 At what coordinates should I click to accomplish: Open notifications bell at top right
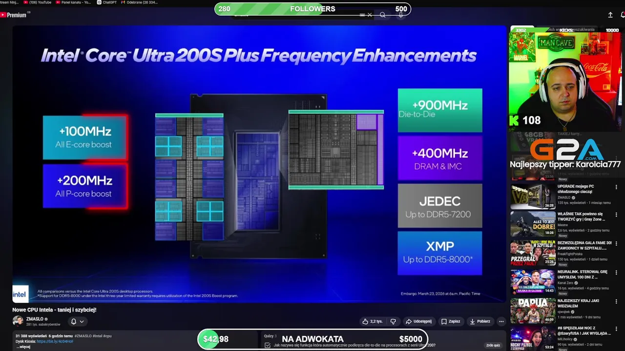pos(623,15)
